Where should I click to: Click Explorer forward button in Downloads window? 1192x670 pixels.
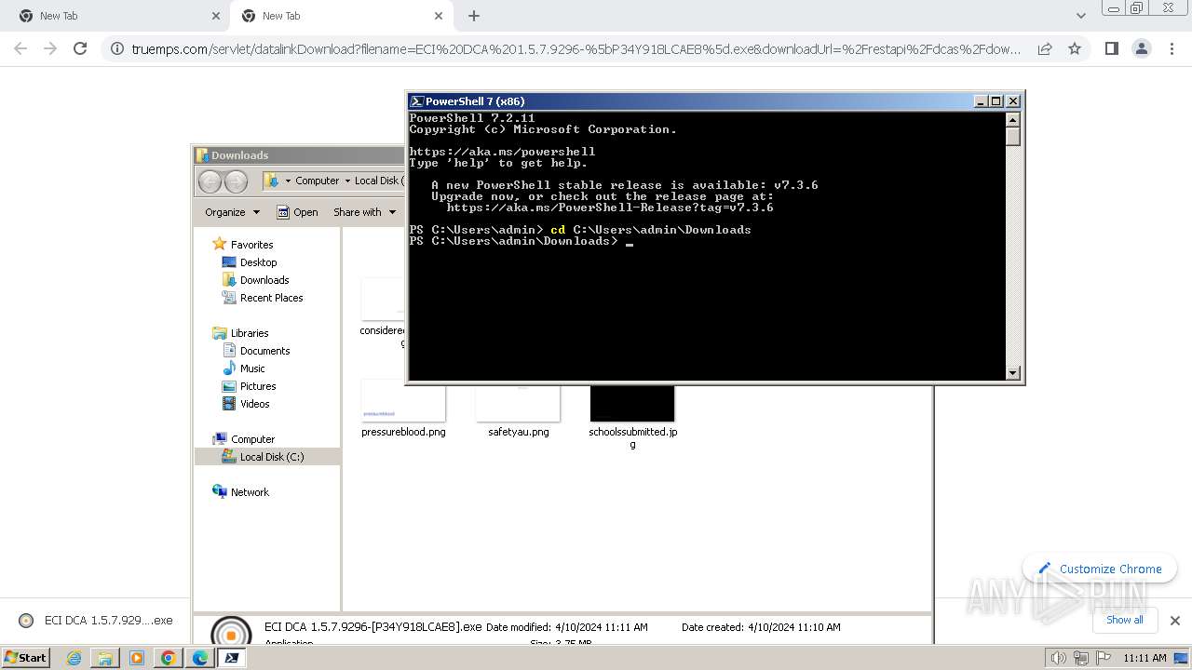coord(237,181)
